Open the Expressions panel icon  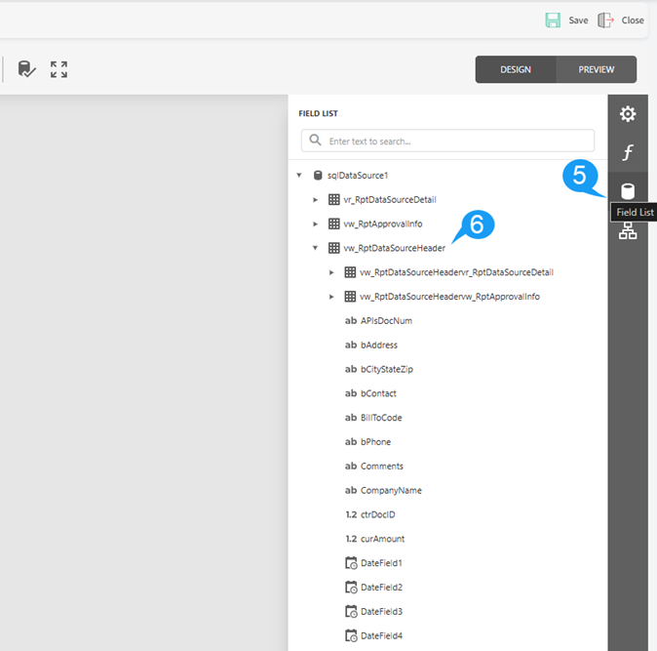[628, 152]
